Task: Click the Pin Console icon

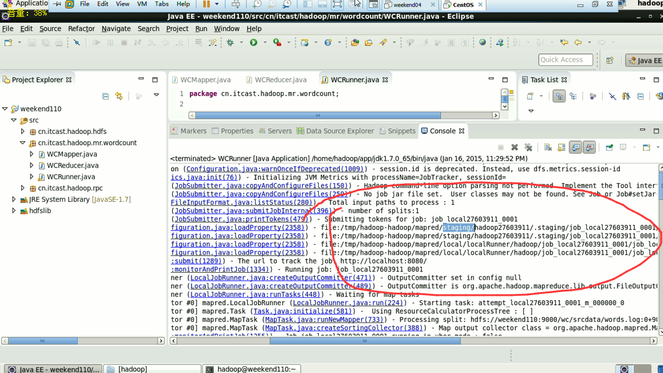Action: [x=609, y=147]
